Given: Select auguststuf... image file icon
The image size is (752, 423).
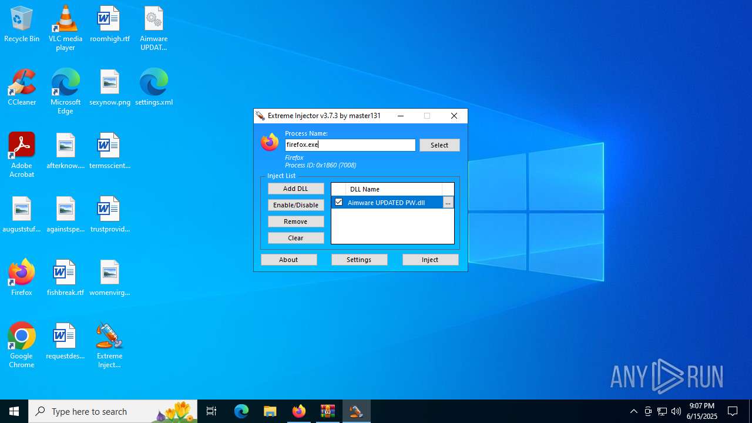Looking at the screenshot, I should [x=22, y=214].
